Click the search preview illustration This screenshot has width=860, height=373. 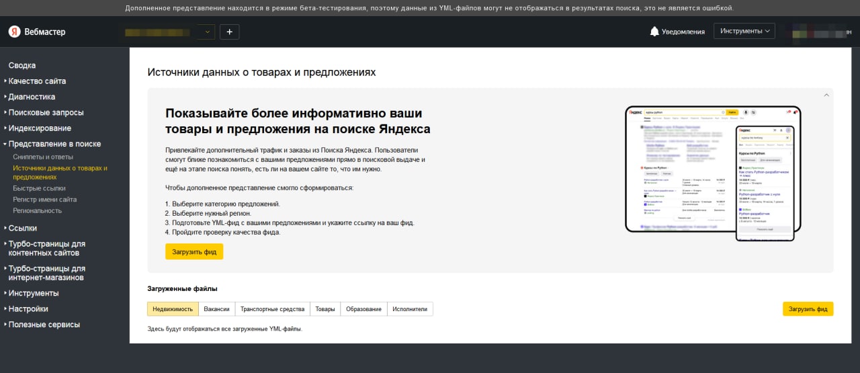point(713,173)
